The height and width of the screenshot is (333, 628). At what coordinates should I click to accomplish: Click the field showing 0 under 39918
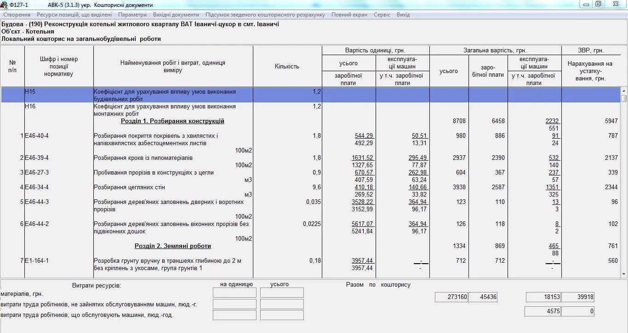pyautogui.click(x=578, y=311)
